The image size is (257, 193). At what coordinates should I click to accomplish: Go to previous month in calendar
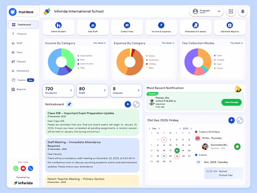click(x=150, y=128)
